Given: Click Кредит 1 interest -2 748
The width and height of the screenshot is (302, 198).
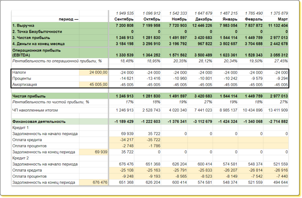Looking at the screenshot, I should (128, 146).
